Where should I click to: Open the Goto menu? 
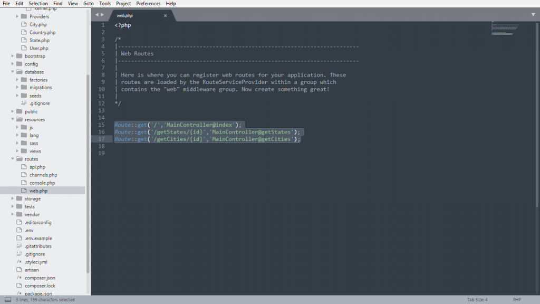[x=88, y=4]
